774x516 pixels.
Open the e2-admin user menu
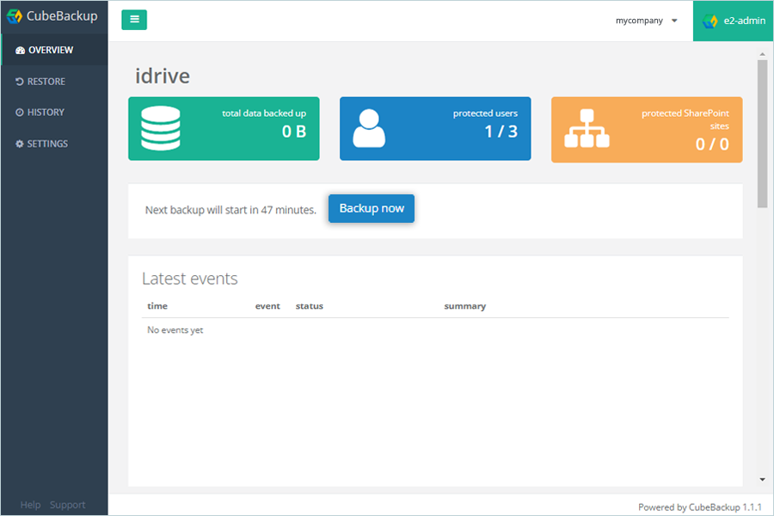(733, 21)
